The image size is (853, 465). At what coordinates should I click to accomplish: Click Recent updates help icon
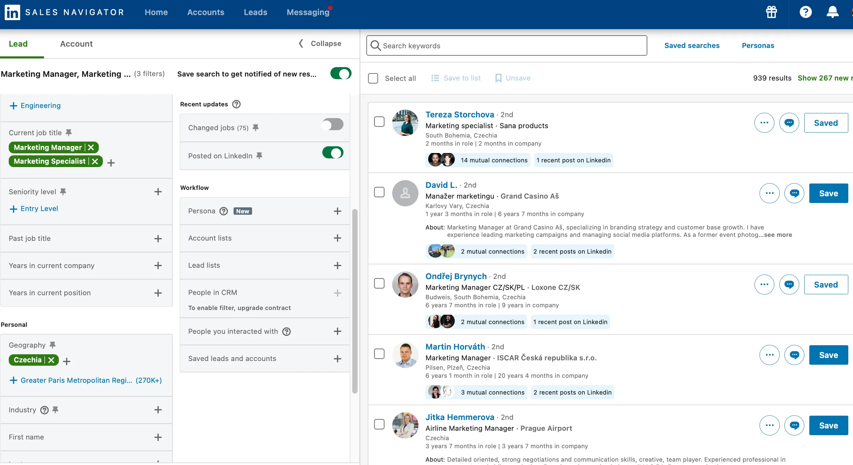(236, 104)
